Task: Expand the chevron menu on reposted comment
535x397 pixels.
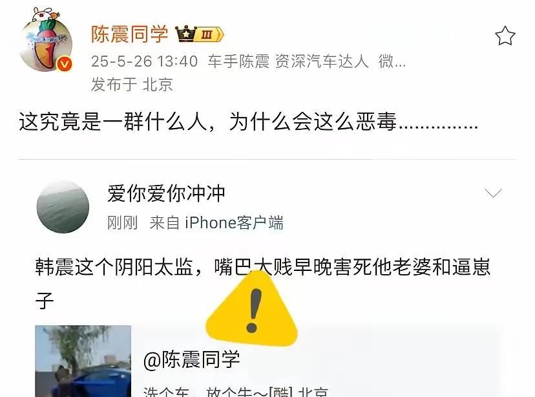Action: [493, 193]
